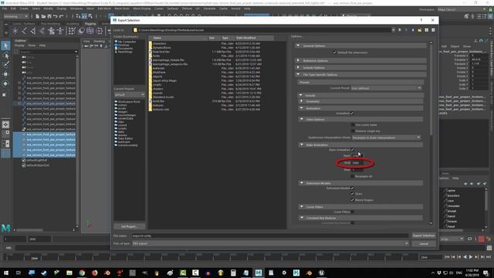
Task: Activate the Move tool in toolbox
Action: click(x=5, y=74)
